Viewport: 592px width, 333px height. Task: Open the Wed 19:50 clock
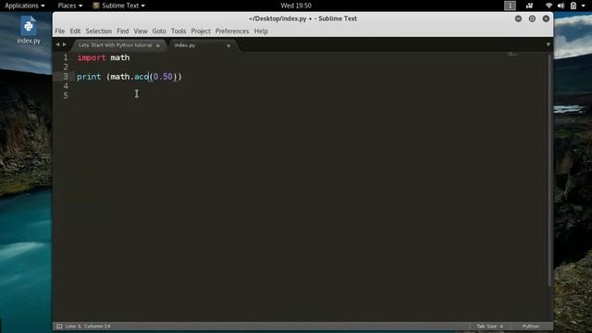296,6
